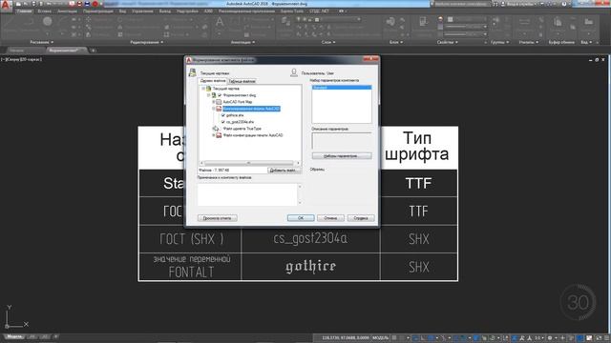Click the viewport label [-][Сверху][2D-каркас]
This screenshot has width=611, height=343.
click(x=21, y=59)
